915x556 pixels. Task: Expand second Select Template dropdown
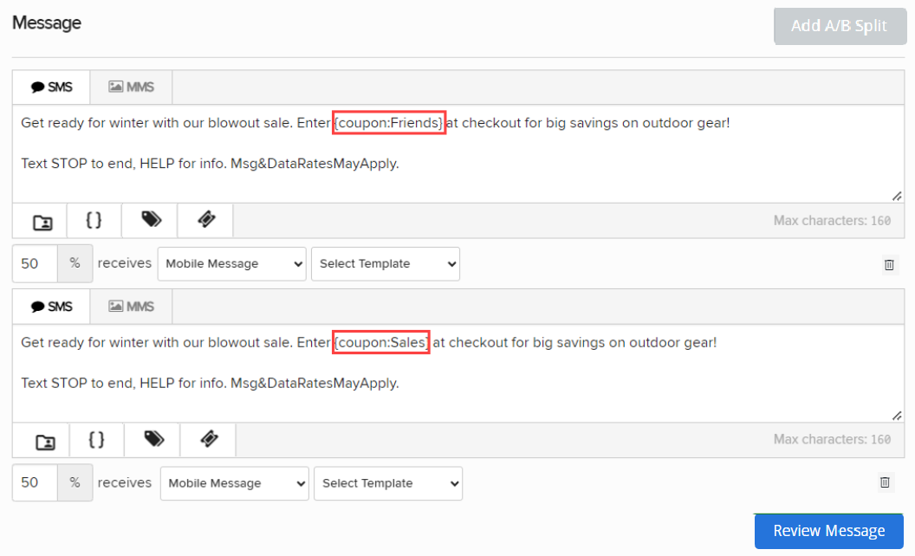coord(387,483)
